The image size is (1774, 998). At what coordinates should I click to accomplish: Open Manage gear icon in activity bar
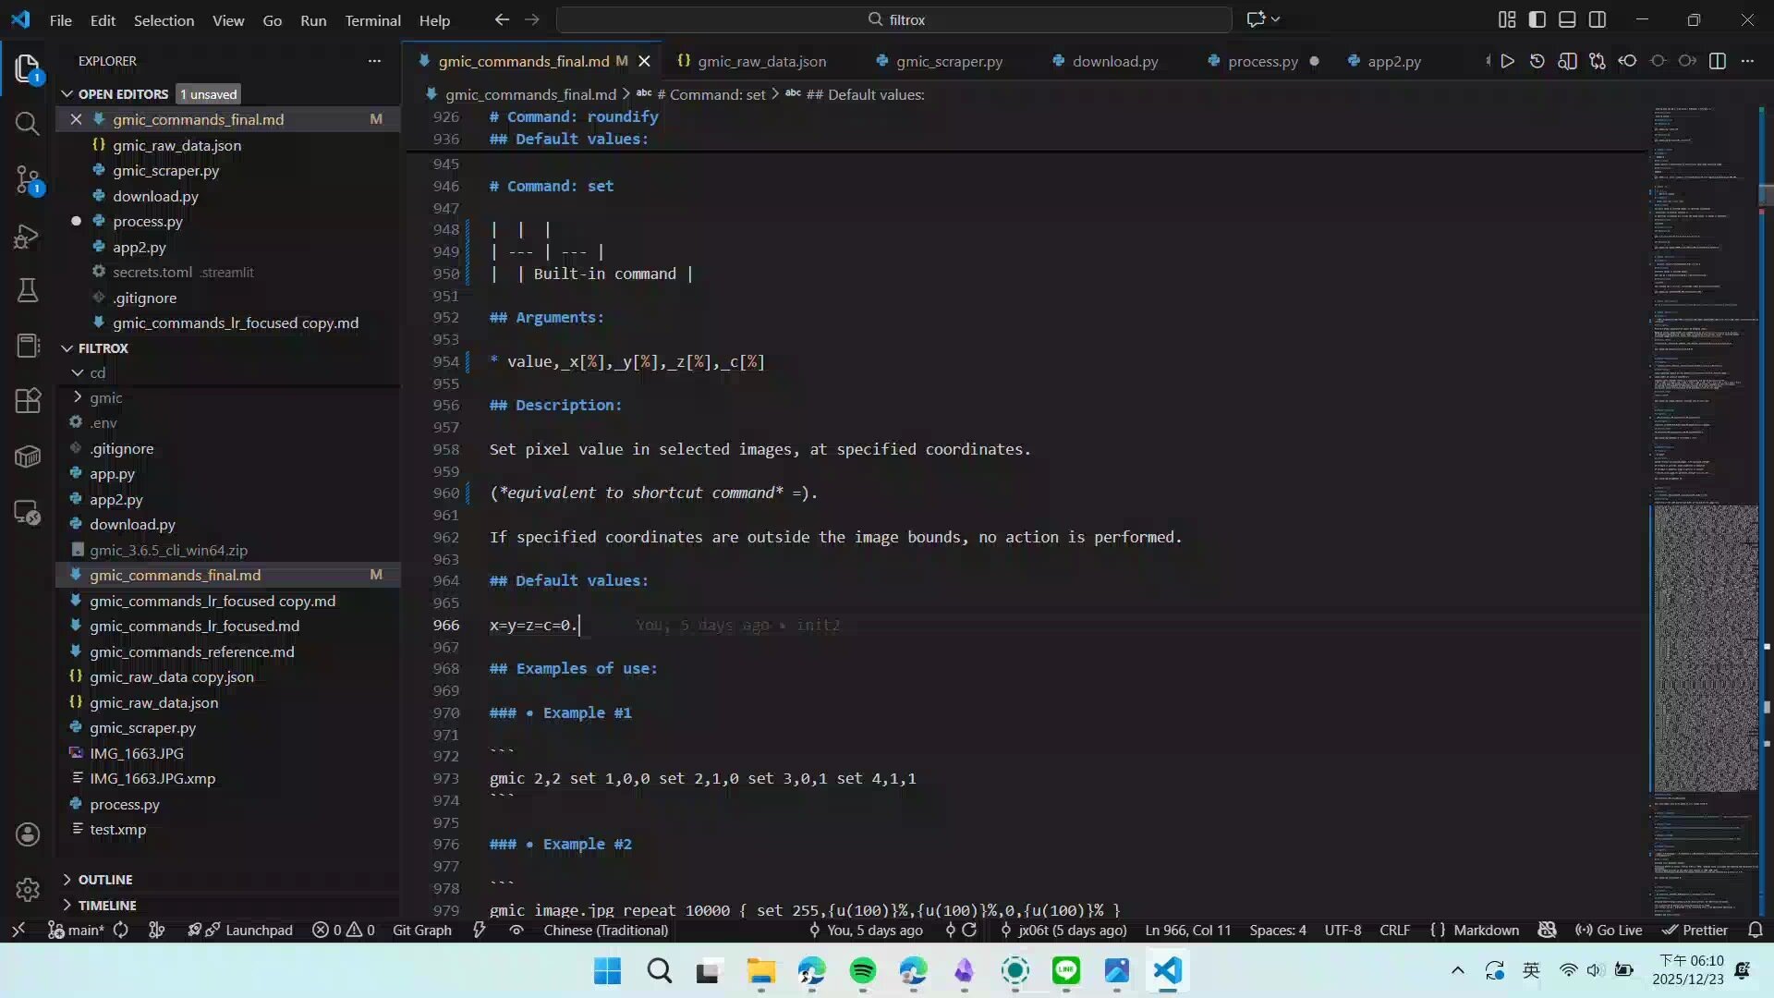tap(27, 889)
